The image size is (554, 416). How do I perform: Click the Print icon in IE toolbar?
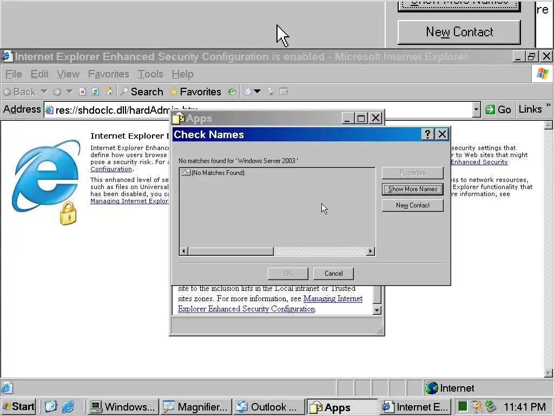point(271,92)
